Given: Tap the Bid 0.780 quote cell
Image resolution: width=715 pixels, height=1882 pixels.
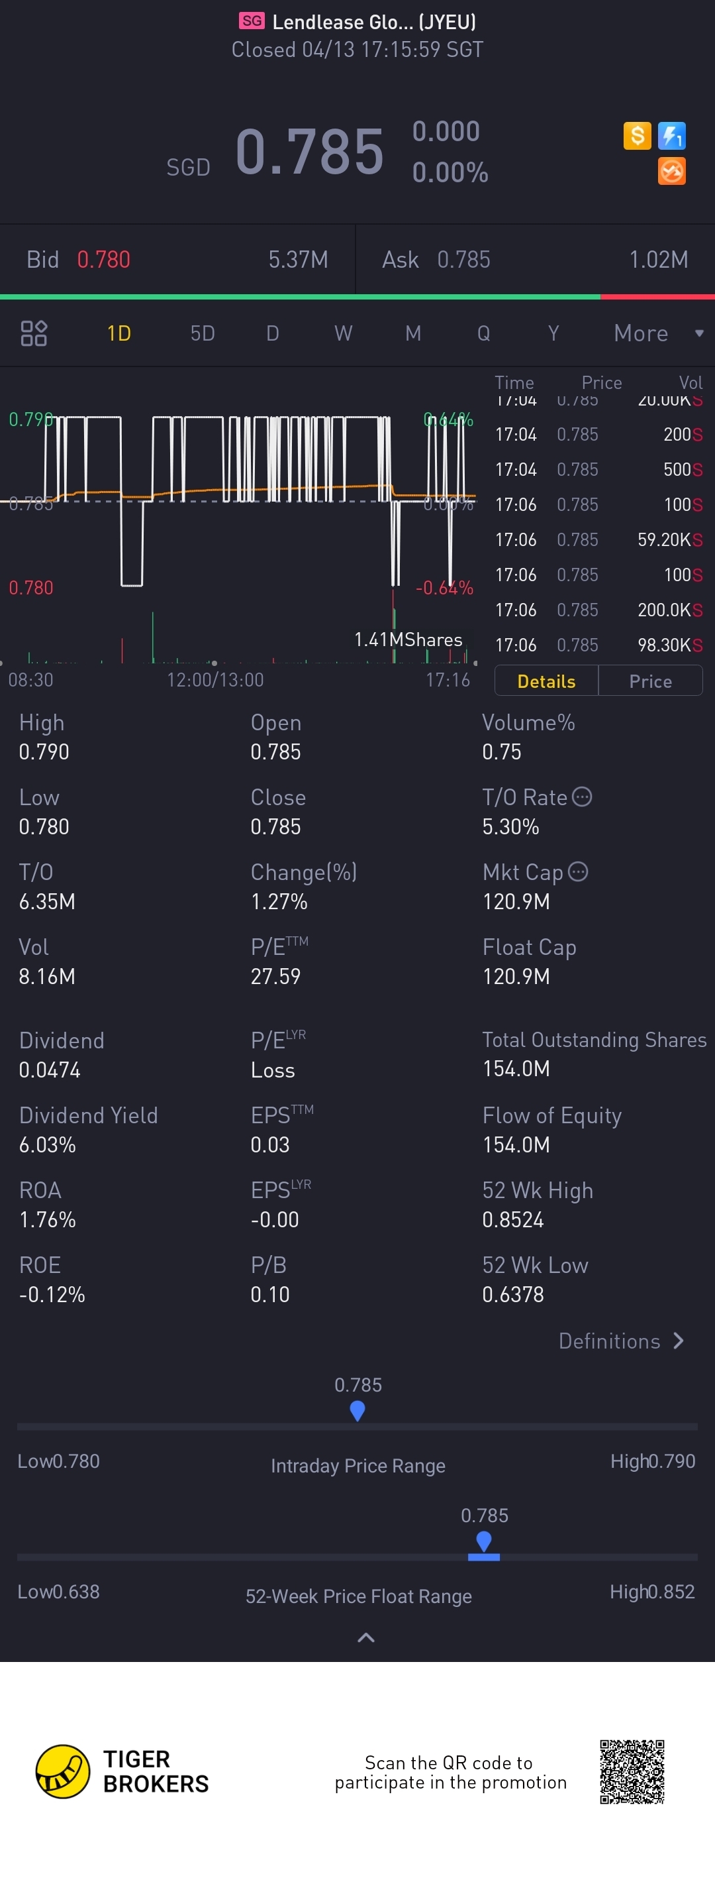Looking at the screenshot, I should click(x=177, y=259).
